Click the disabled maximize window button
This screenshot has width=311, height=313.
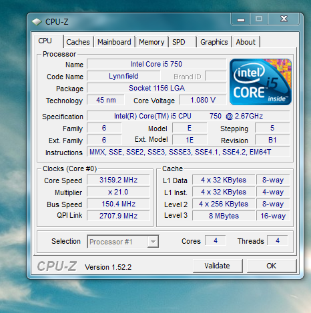[259, 19]
